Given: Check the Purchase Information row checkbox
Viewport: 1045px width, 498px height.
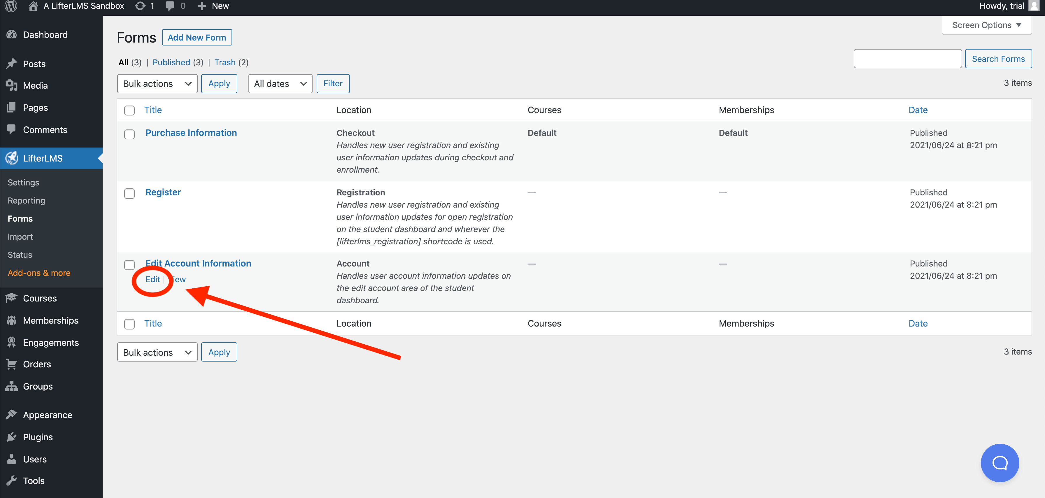Looking at the screenshot, I should click(129, 134).
